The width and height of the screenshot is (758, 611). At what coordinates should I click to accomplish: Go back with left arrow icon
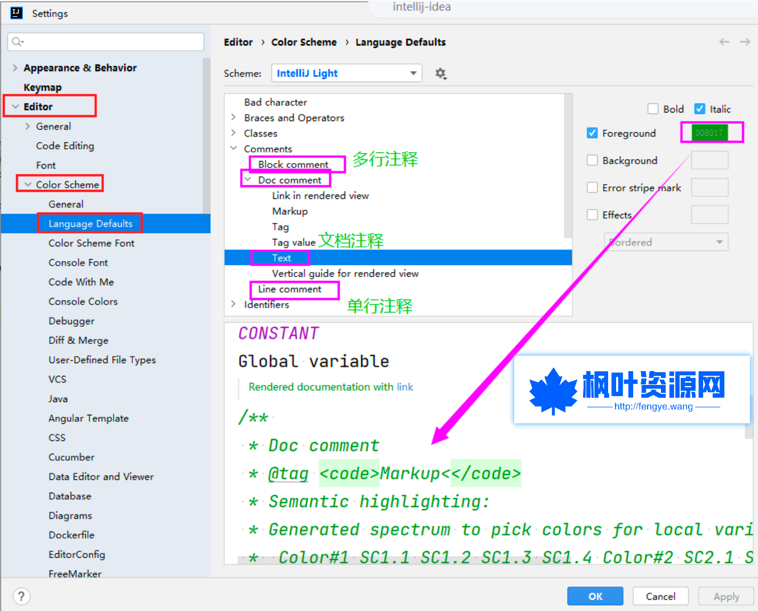click(x=724, y=42)
